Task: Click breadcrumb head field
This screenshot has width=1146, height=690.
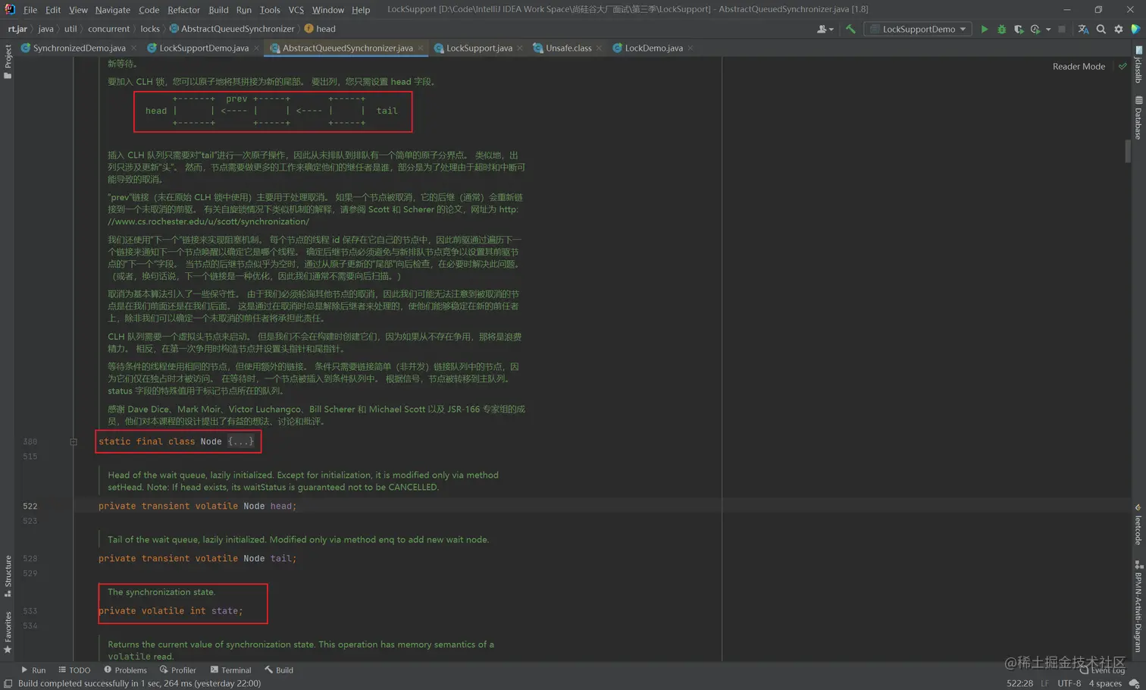Action: click(x=320, y=29)
